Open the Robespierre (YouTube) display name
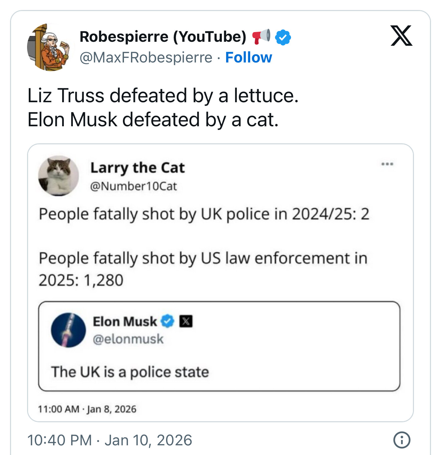 [163, 37]
